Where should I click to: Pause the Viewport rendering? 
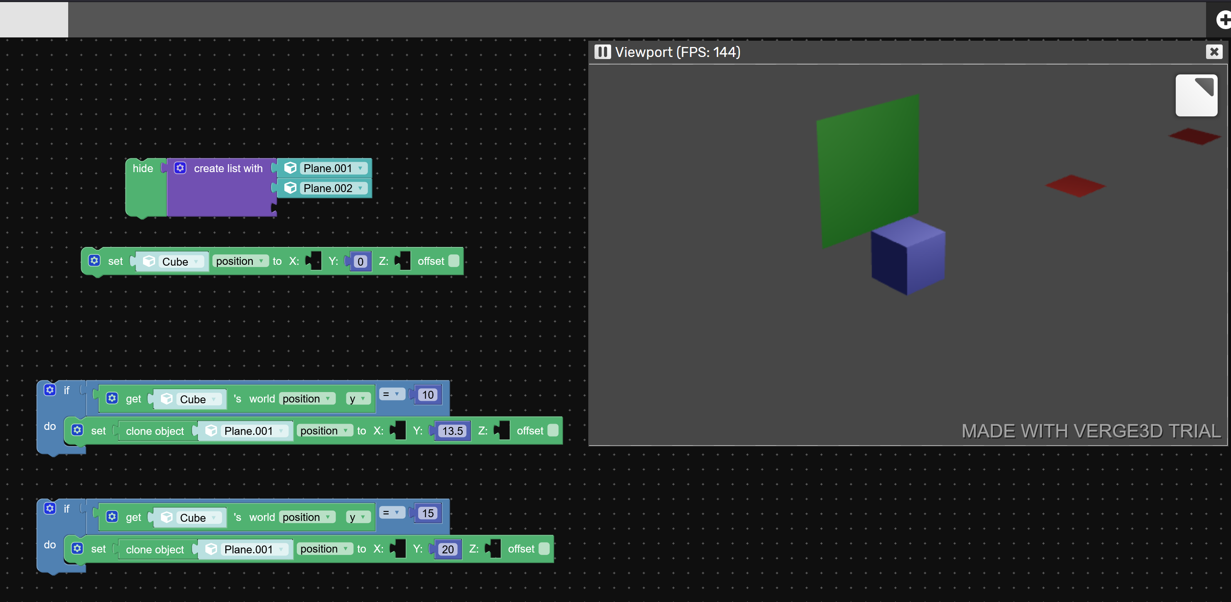[602, 52]
